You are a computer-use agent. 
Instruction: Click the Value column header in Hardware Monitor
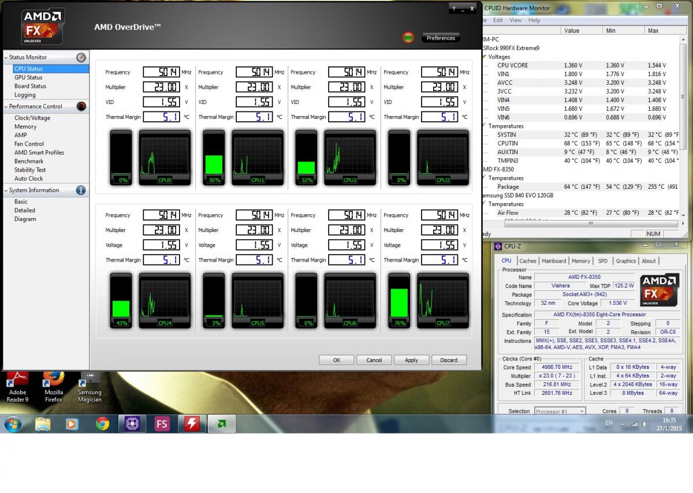(x=581, y=31)
